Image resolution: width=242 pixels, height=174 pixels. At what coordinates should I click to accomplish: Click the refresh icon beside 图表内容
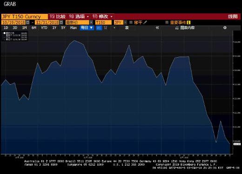click(177, 28)
